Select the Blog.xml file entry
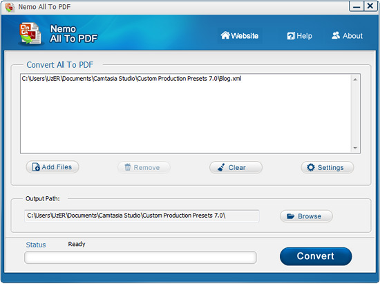This screenshot has width=380, height=284. point(131,79)
